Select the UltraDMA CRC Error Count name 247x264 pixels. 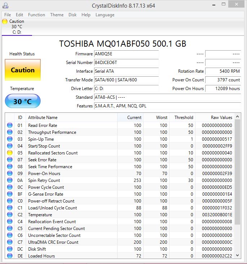coord(53,242)
